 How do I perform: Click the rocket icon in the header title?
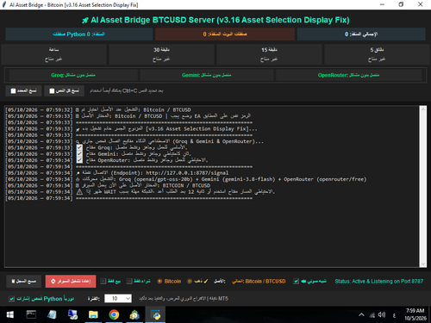point(85,21)
